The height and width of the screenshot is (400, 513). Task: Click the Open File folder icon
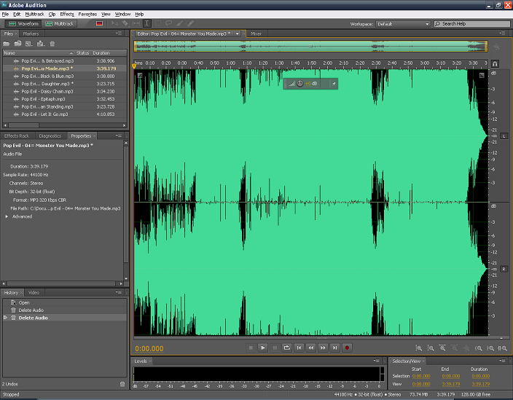pyautogui.click(x=7, y=44)
